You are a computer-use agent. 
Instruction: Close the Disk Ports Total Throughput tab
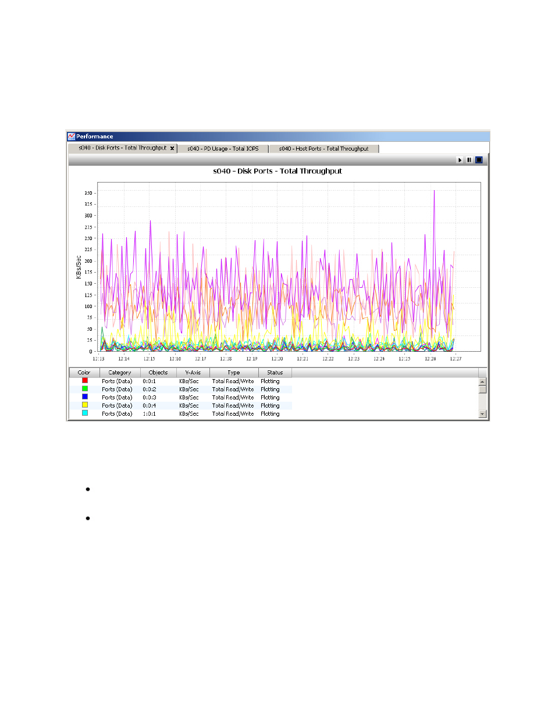tap(172, 148)
